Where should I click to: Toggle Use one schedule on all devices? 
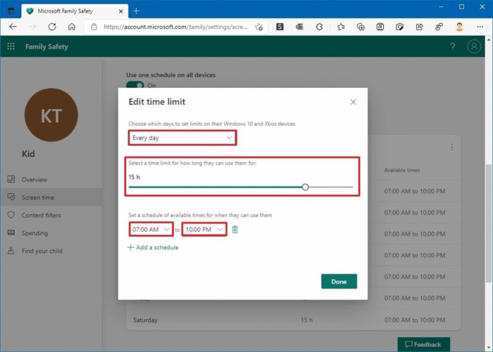(x=135, y=85)
